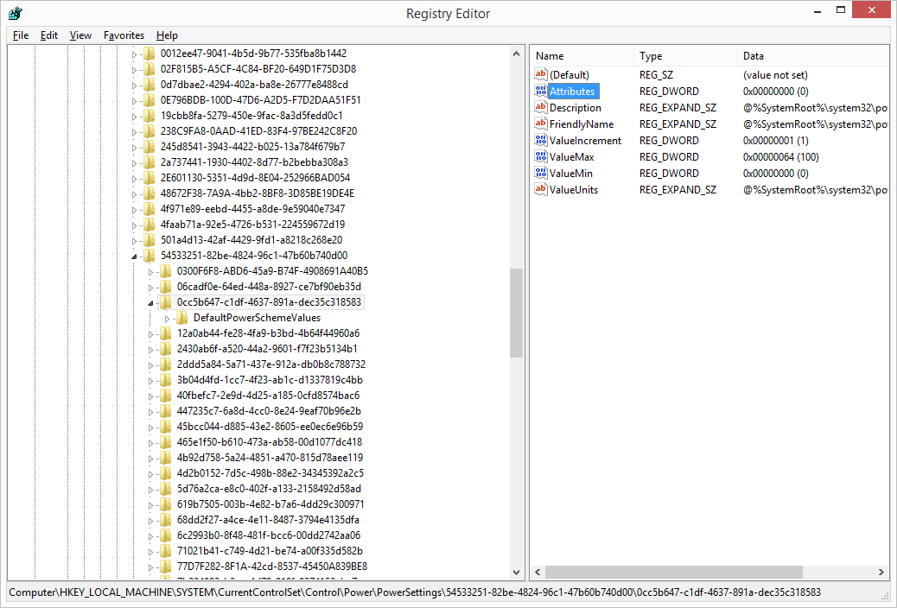Sort values by the Type column header

(685, 56)
